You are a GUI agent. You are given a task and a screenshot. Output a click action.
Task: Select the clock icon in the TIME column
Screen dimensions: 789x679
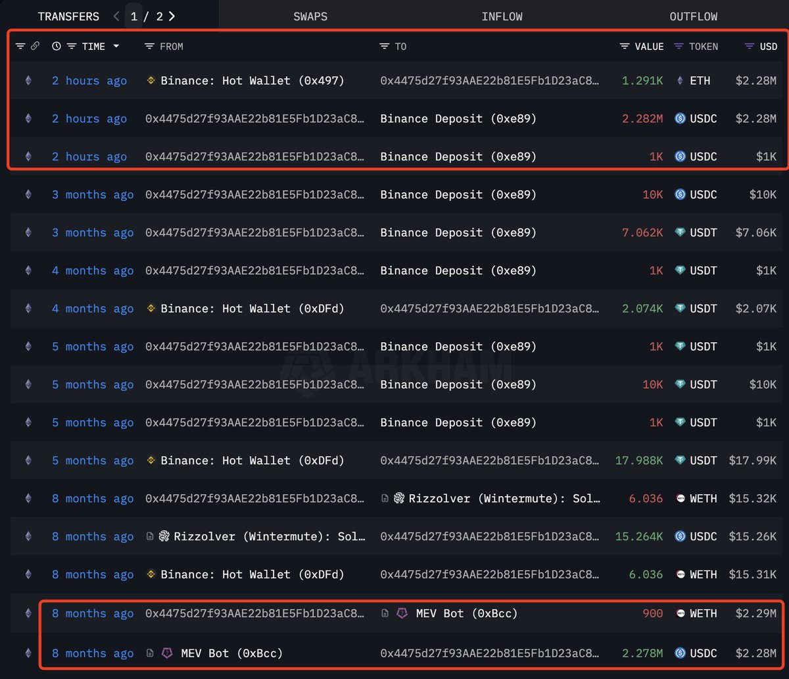[x=55, y=46]
